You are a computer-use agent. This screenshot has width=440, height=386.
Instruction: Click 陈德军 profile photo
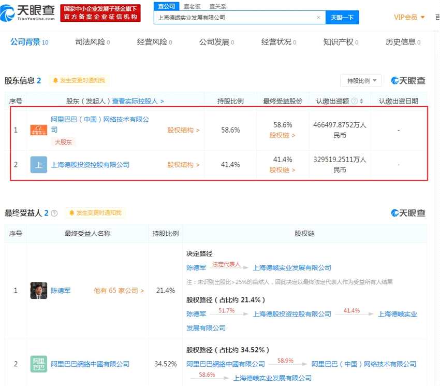pos(39,291)
